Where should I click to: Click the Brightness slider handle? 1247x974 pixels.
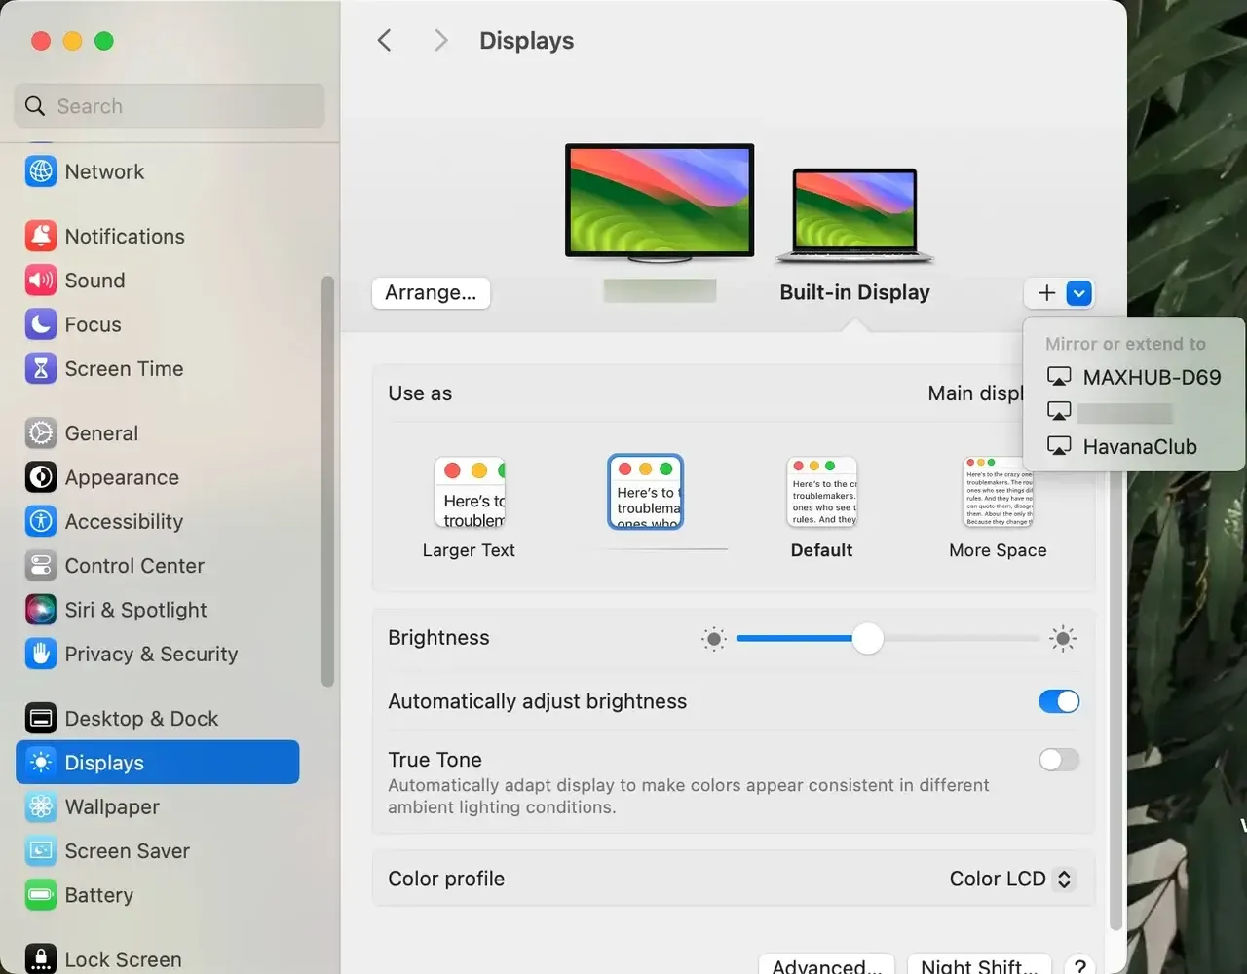coord(867,639)
